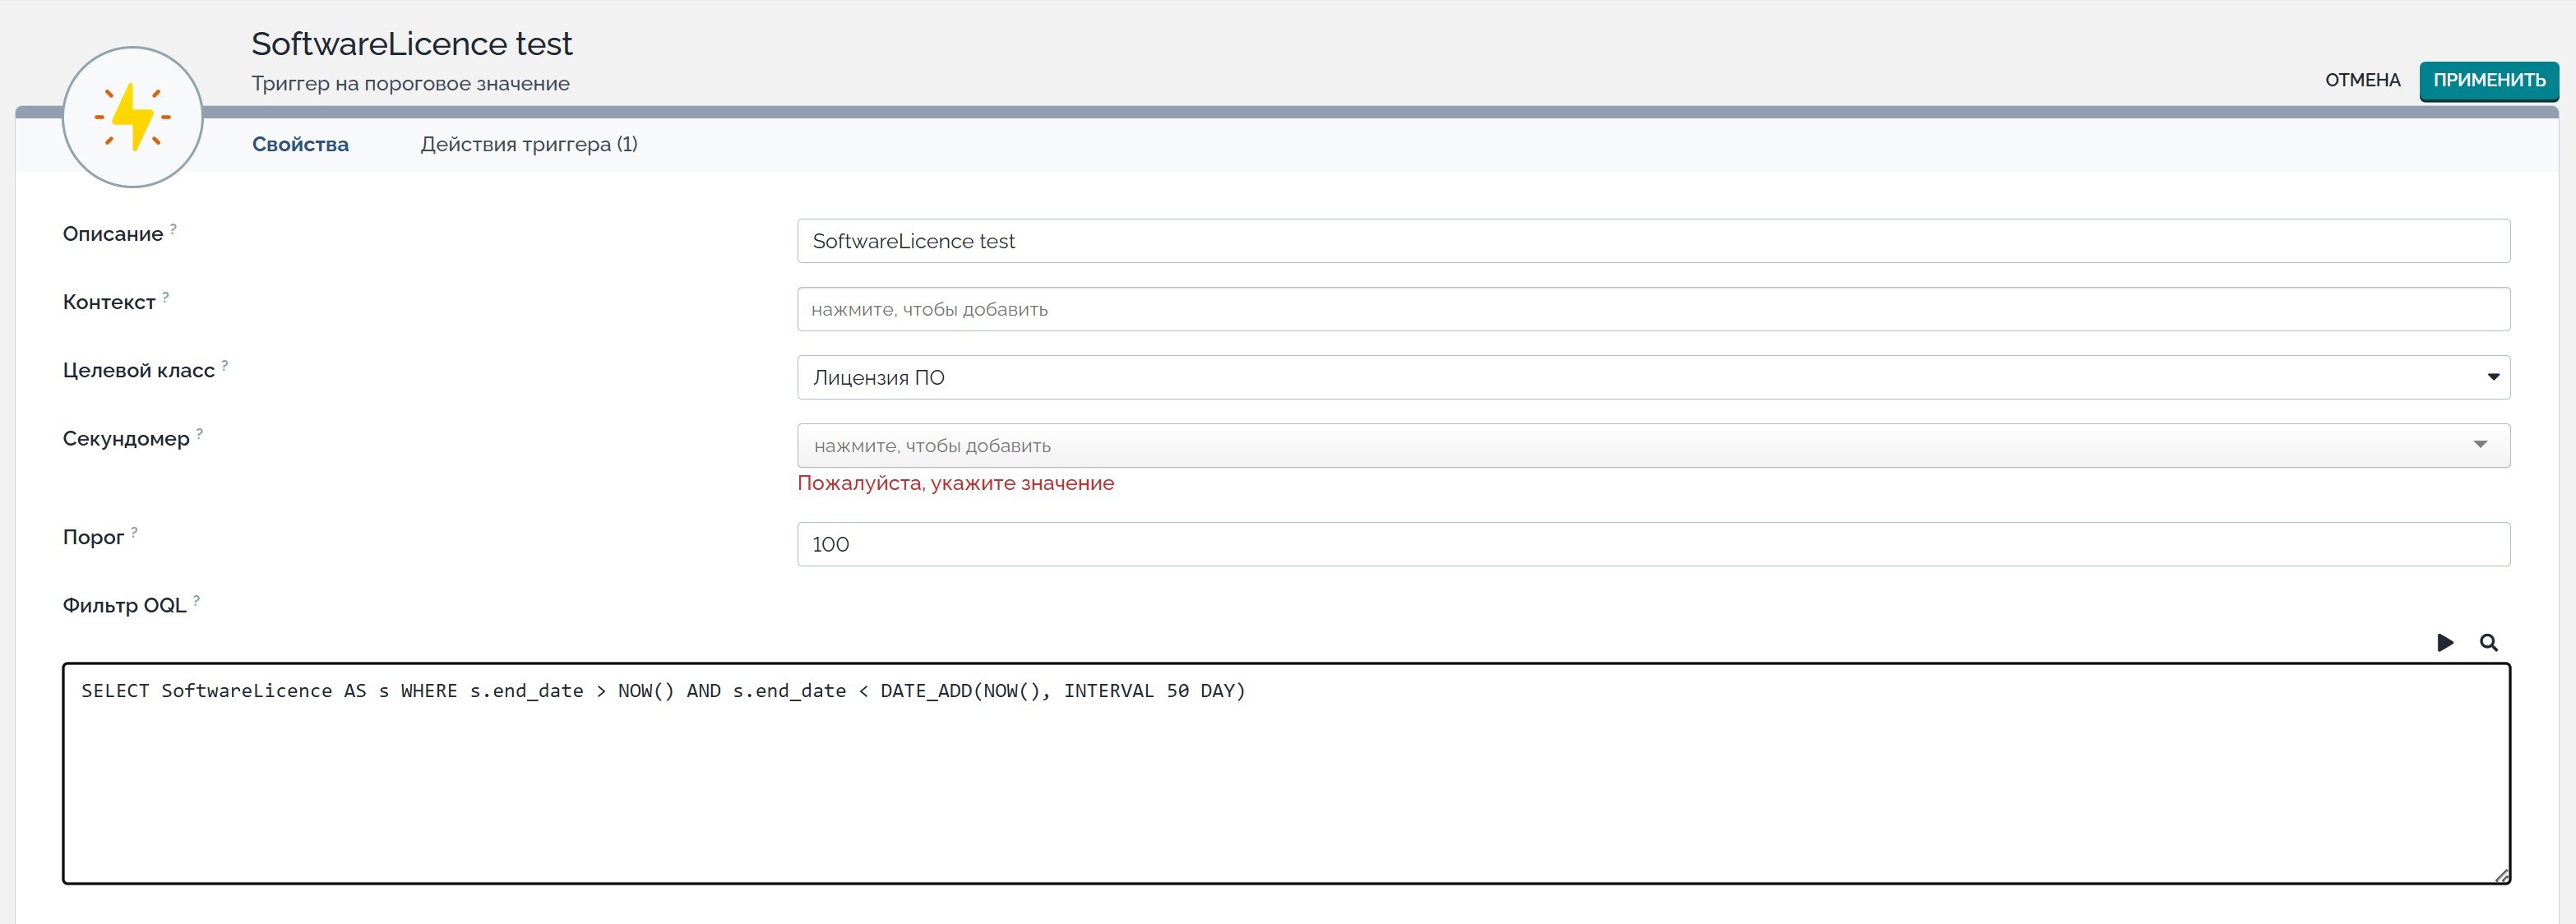Click help mark next to Контекст
This screenshot has width=2576, height=924.
pyautogui.click(x=165, y=297)
